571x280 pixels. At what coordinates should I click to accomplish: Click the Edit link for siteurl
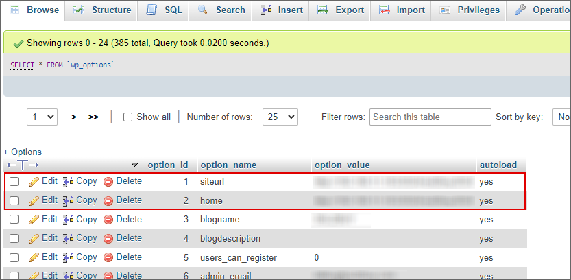[49, 181]
